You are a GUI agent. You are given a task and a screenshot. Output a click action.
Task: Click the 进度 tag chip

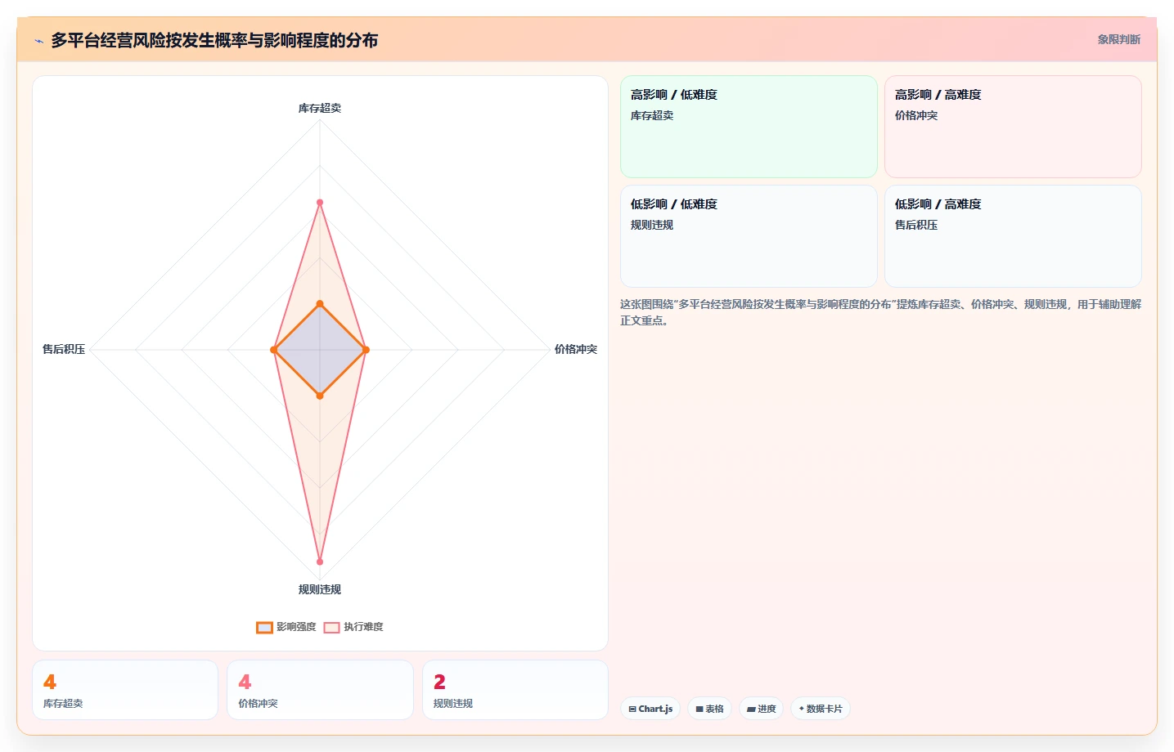[761, 709]
